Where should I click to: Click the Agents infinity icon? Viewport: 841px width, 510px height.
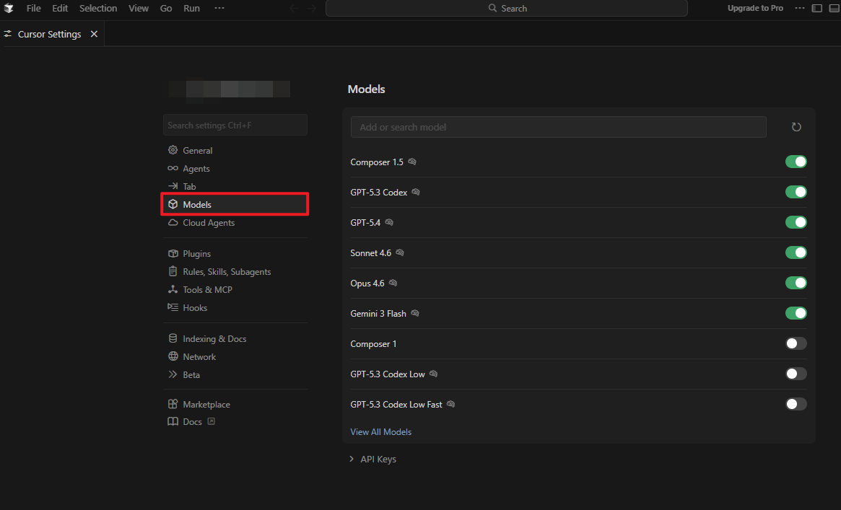[173, 168]
